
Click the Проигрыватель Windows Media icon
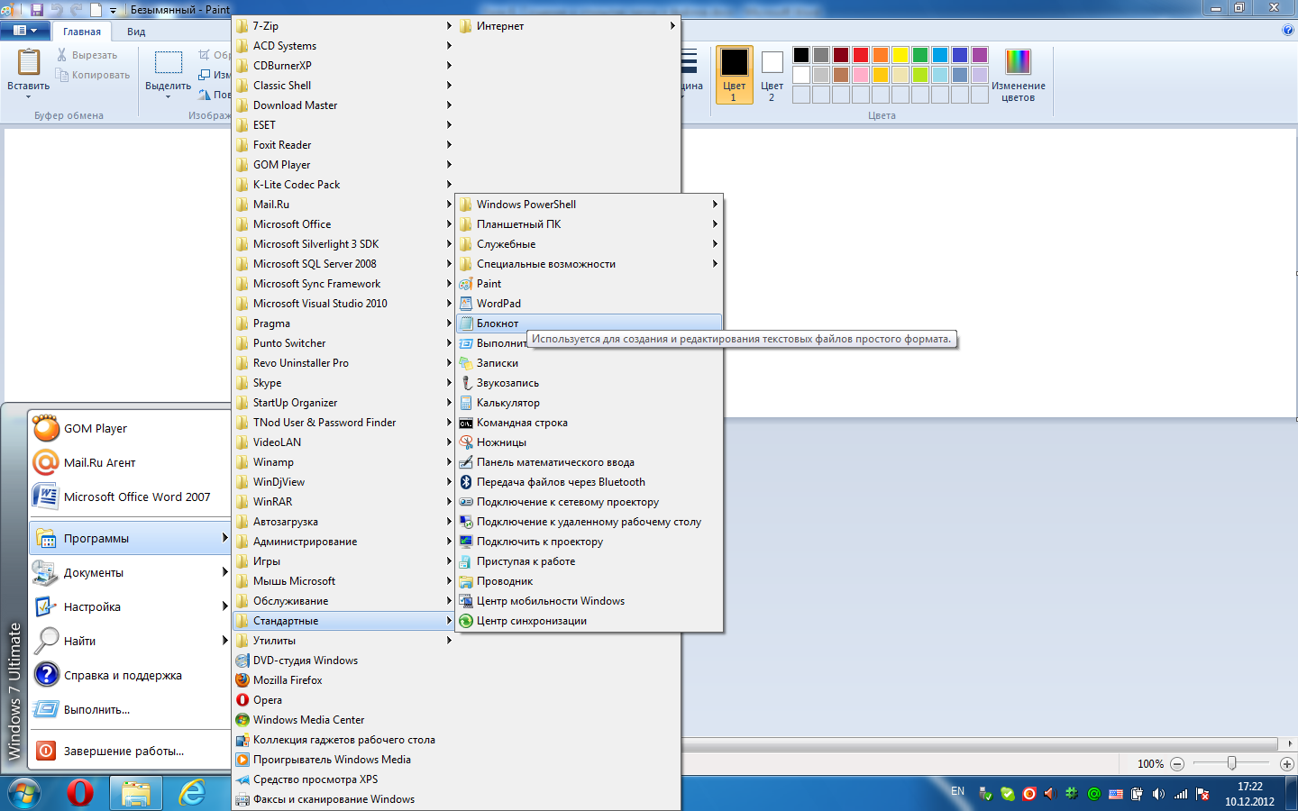(x=242, y=760)
